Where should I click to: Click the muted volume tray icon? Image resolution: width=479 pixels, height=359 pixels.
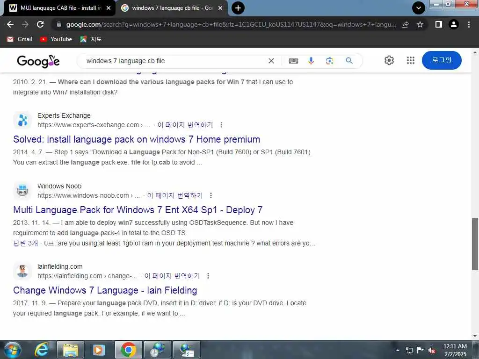(x=432, y=350)
